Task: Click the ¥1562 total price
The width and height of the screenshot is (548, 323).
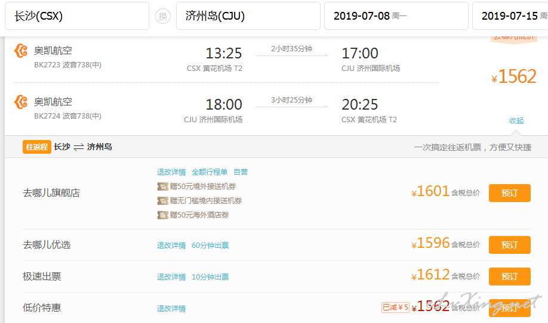Action: point(514,76)
